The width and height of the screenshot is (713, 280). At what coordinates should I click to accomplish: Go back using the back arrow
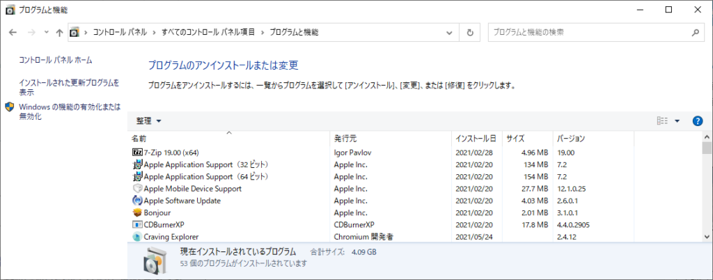tap(13, 33)
